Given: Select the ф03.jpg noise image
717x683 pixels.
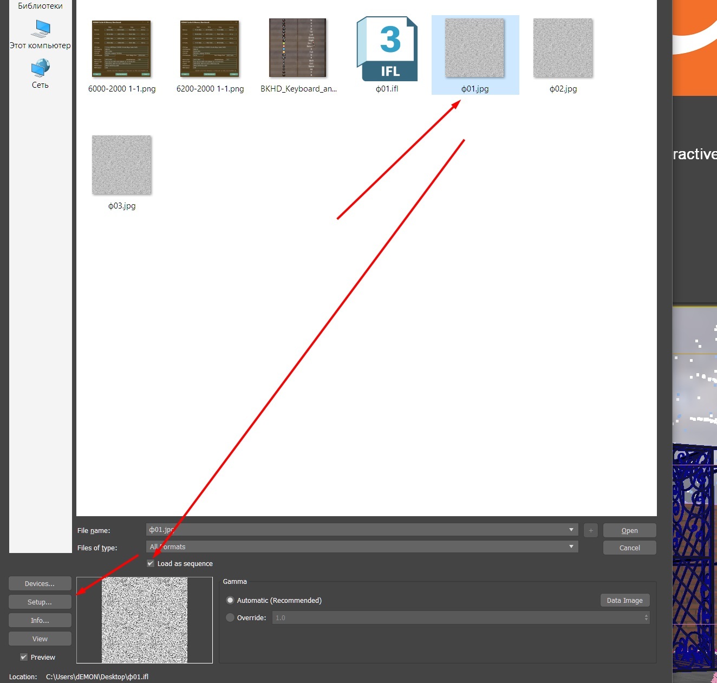Looking at the screenshot, I should pyautogui.click(x=122, y=166).
